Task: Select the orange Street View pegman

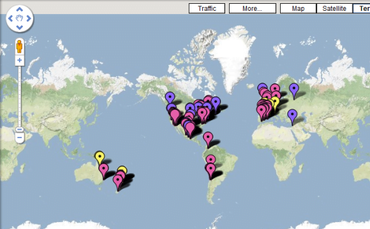Action: tap(19, 46)
